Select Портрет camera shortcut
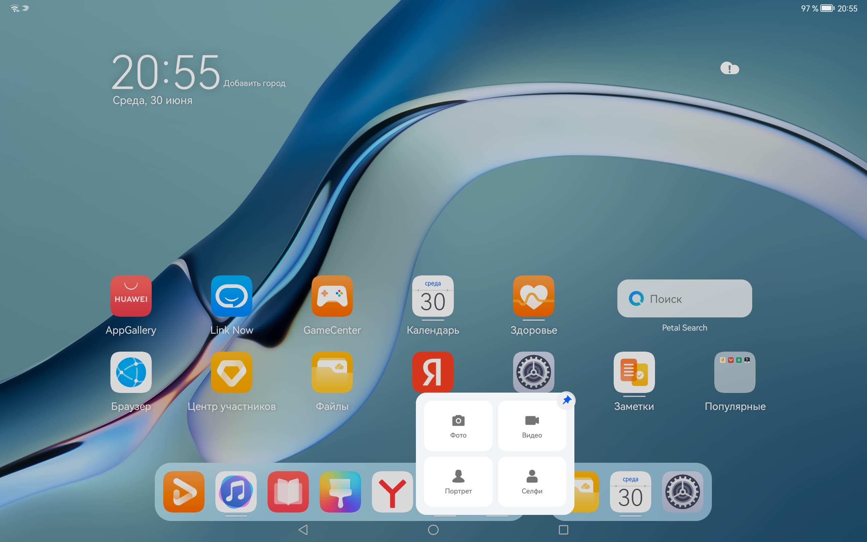Viewport: 867px width, 542px height. 458,481
